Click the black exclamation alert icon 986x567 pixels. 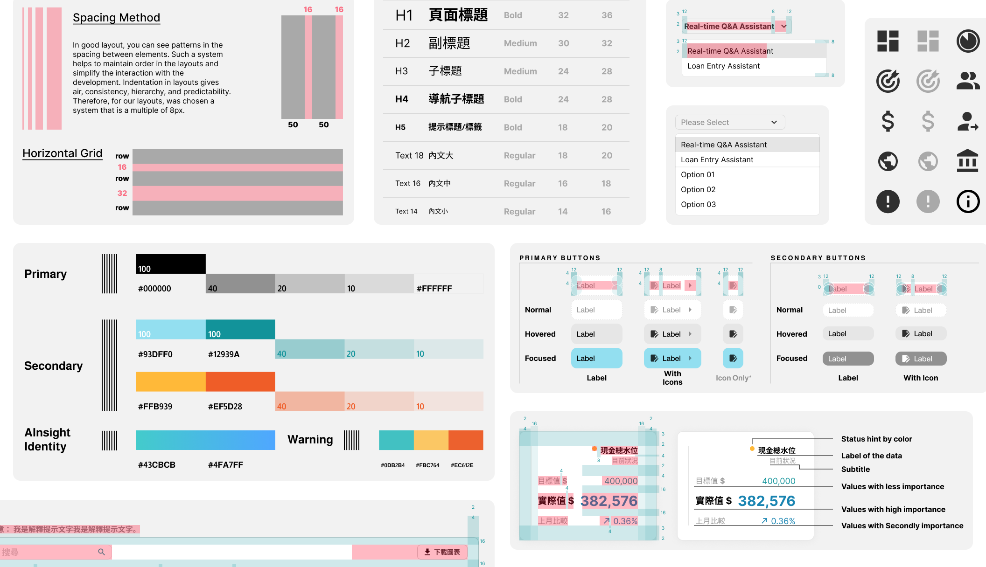(x=888, y=201)
